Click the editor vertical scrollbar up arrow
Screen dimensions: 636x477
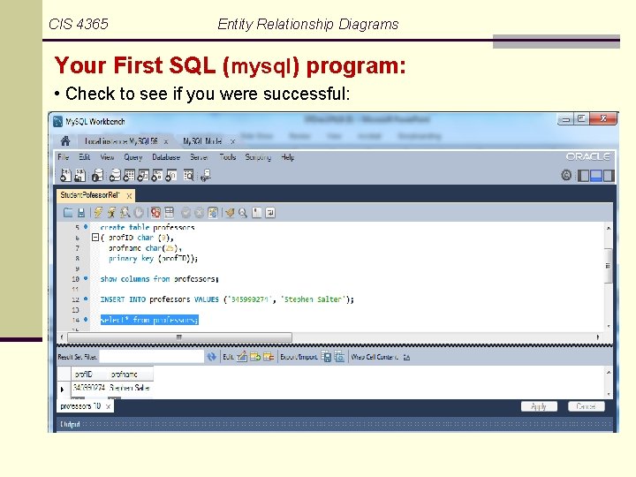609,228
